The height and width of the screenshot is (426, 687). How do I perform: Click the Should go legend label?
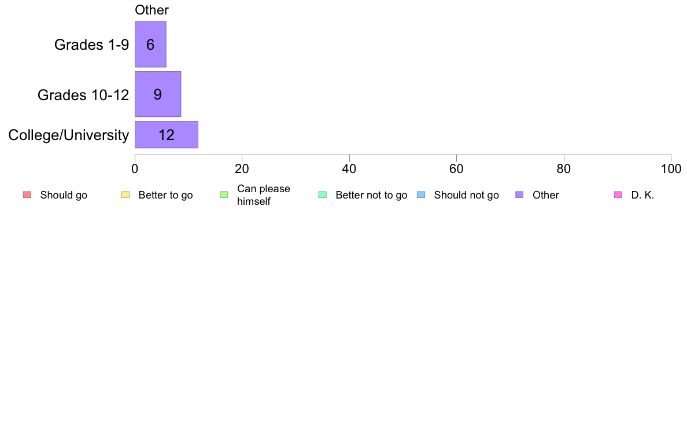64,195
